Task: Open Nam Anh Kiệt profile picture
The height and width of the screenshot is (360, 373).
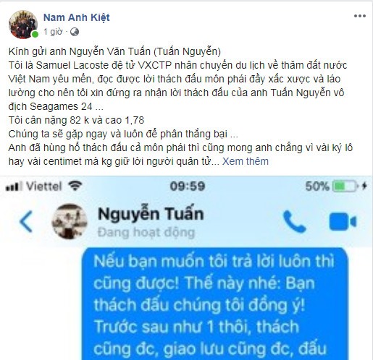Action: 23,25
